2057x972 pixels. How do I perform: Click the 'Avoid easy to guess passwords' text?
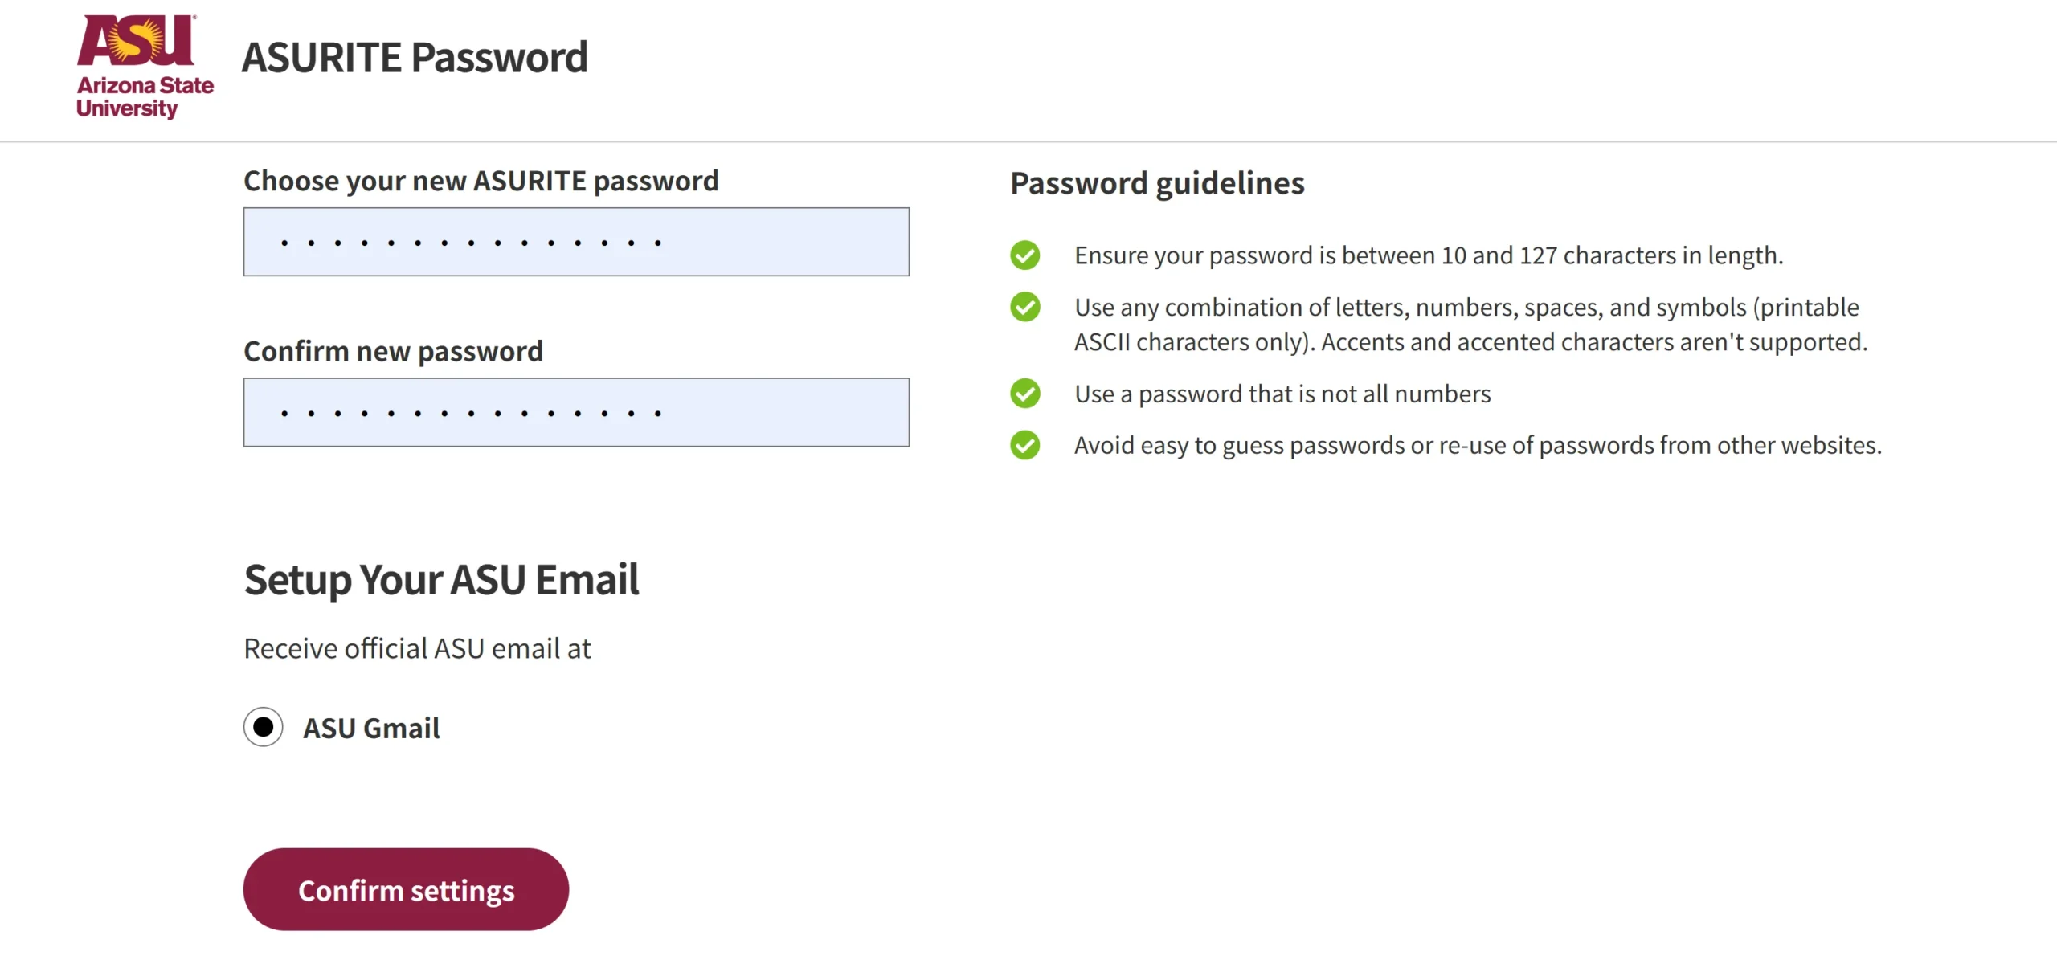(1478, 446)
